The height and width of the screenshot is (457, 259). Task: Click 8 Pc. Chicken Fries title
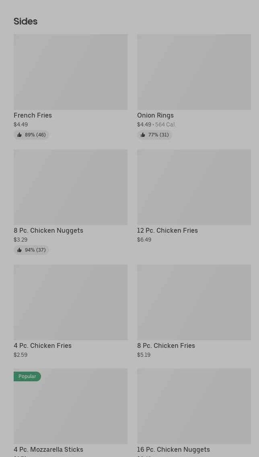[166, 345]
